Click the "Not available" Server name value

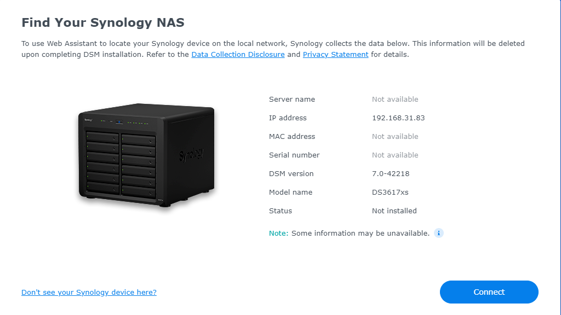(x=394, y=100)
